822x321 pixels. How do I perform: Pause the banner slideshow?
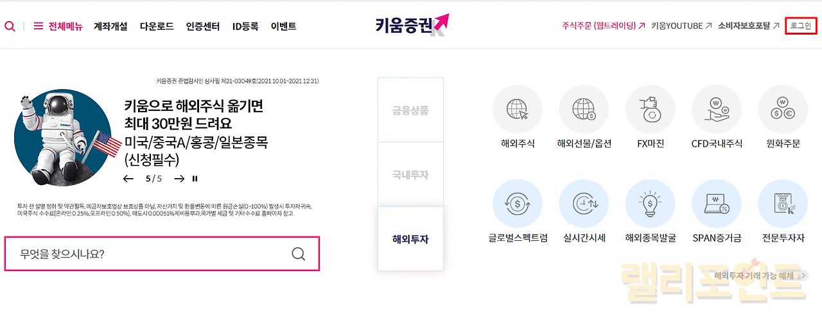point(195,179)
